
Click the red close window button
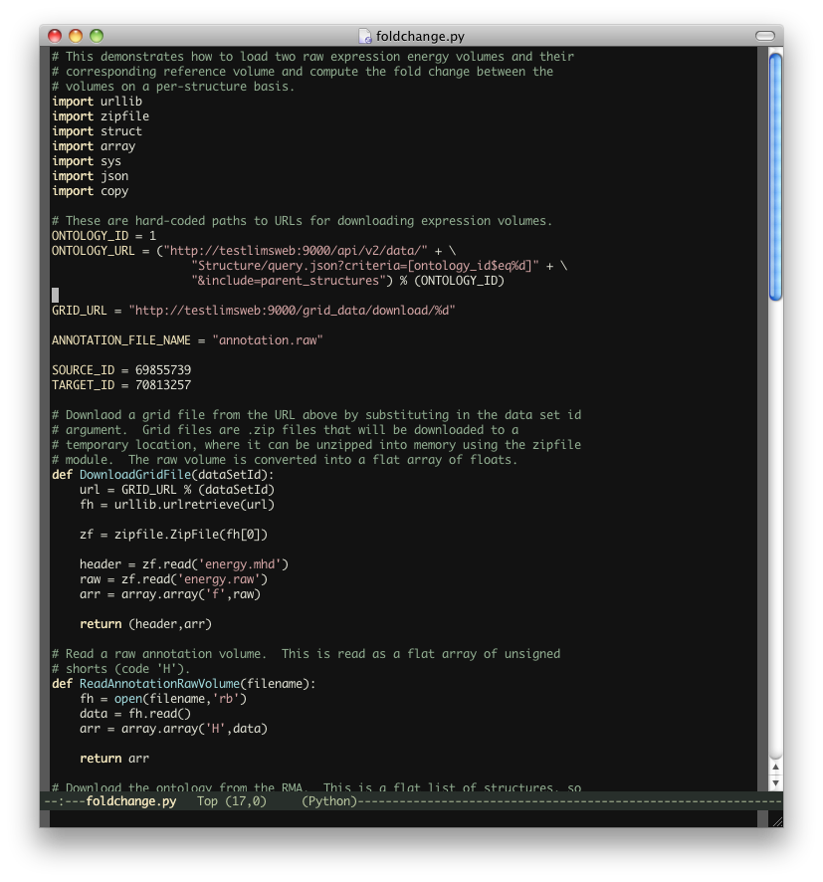click(x=55, y=36)
